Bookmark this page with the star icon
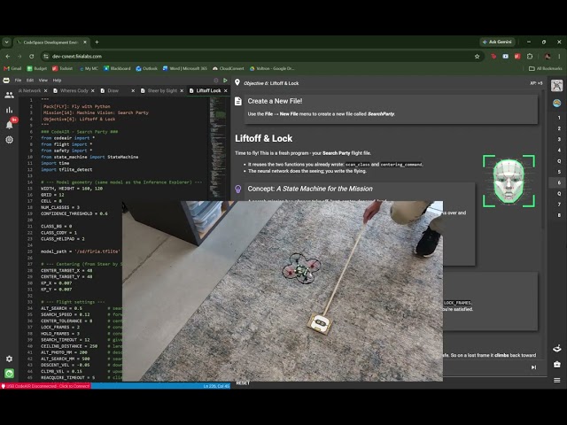 click(x=477, y=57)
